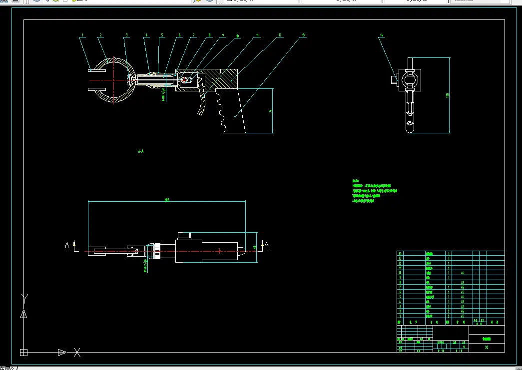The width and height of the screenshot is (522, 370).
Task: Click part balloon label 6 at leader top
Action: click(179, 35)
